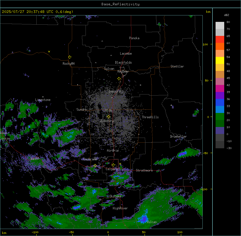241x236 pixels.
Task: Click the Vulcan city label
Action: [152, 222]
